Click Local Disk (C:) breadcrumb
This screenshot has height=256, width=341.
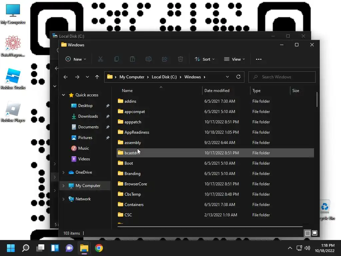[x=164, y=77]
